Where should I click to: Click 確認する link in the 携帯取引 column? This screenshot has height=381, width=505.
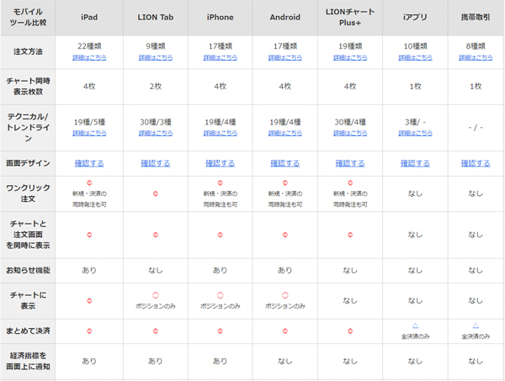(x=476, y=163)
